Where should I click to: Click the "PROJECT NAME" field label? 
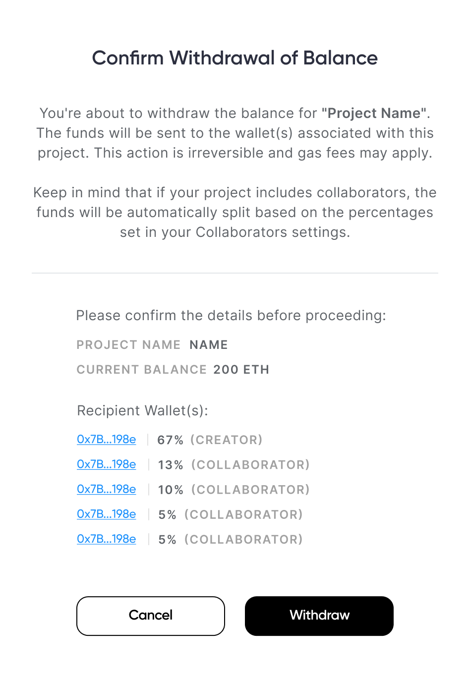point(128,345)
